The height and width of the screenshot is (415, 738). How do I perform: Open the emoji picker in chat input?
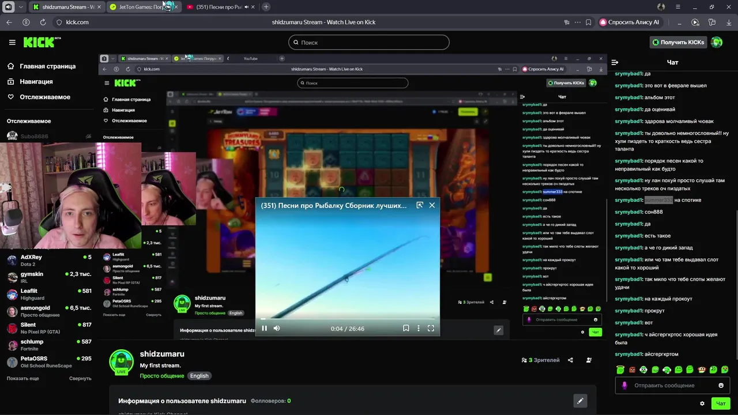(x=721, y=386)
